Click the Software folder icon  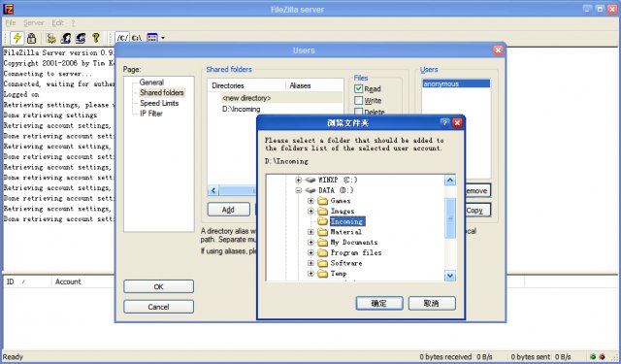click(x=323, y=263)
